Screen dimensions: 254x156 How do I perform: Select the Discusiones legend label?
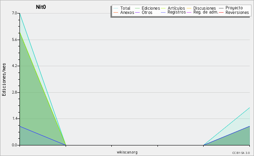pyautogui.click(x=204, y=8)
